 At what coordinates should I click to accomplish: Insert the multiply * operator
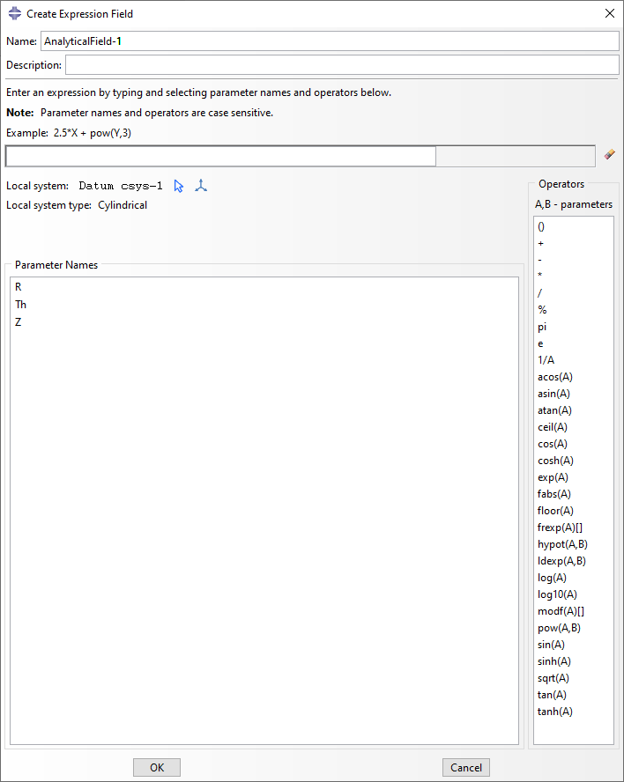coord(539,276)
